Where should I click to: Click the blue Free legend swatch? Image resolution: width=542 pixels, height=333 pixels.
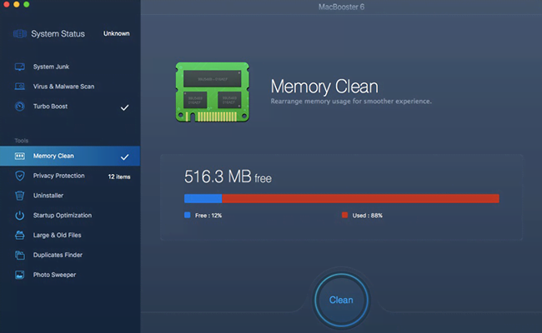click(x=188, y=215)
